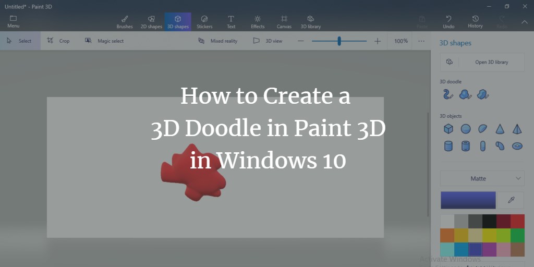Open the Matte material dropdown

482,178
